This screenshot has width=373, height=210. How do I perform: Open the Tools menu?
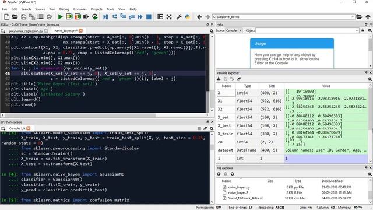[x=110, y=9]
